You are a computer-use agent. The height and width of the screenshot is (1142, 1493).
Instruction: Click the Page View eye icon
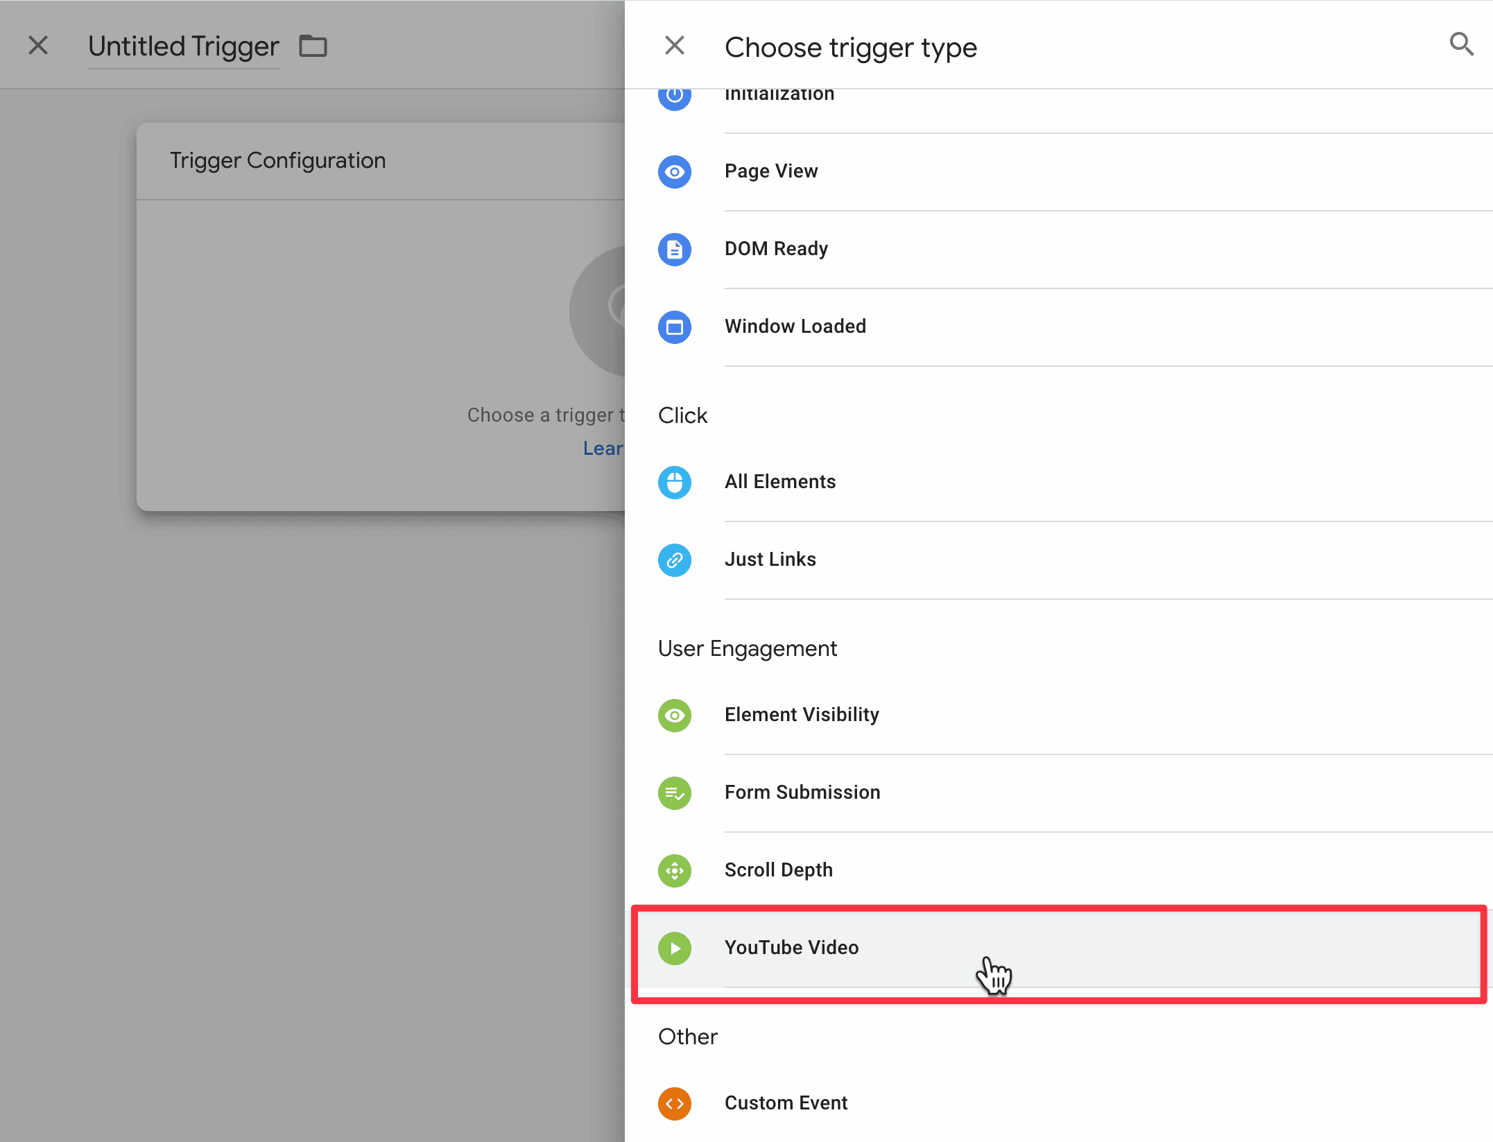point(674,172)
